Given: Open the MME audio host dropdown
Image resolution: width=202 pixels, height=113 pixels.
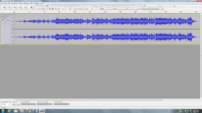Looking at the screenshot, I should coord(107,9).
